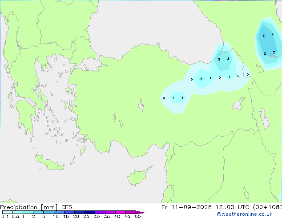
Task: Select the 35–40 mm legend swatch
Action: point(110,212)
